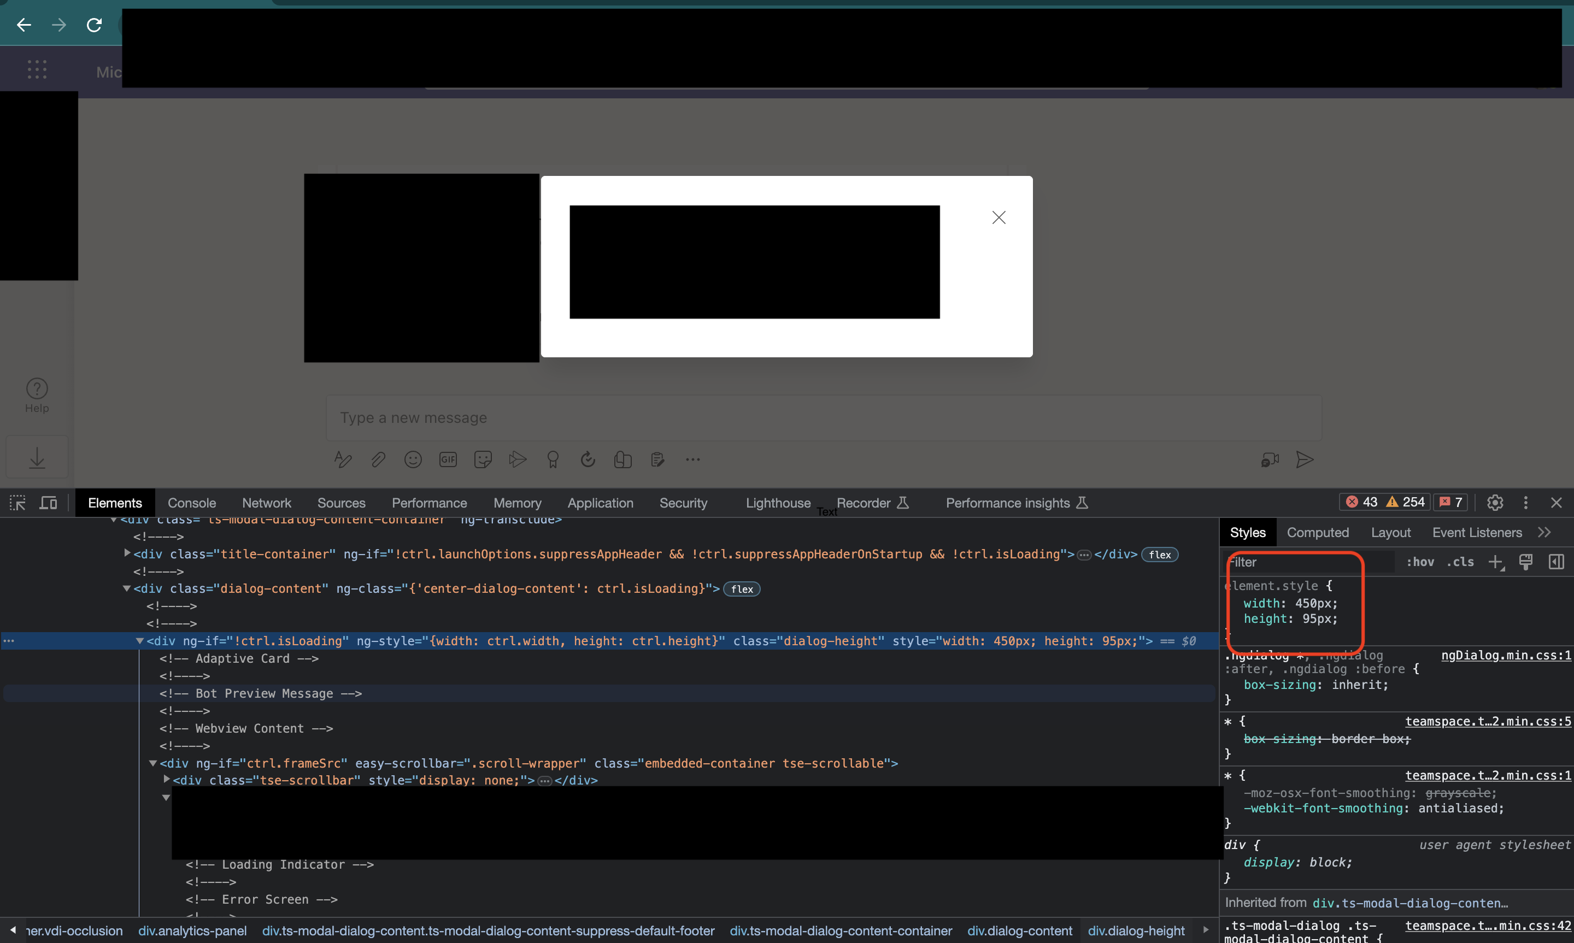1574x943 pixels.
Task: Open the ngDialog.min.css stylesheet link
Action: click(1505, 655)
